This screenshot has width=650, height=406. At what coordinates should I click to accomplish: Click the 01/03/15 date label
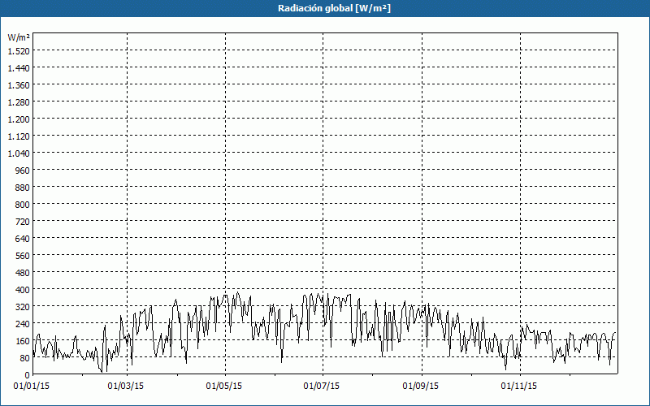(126, 387)
